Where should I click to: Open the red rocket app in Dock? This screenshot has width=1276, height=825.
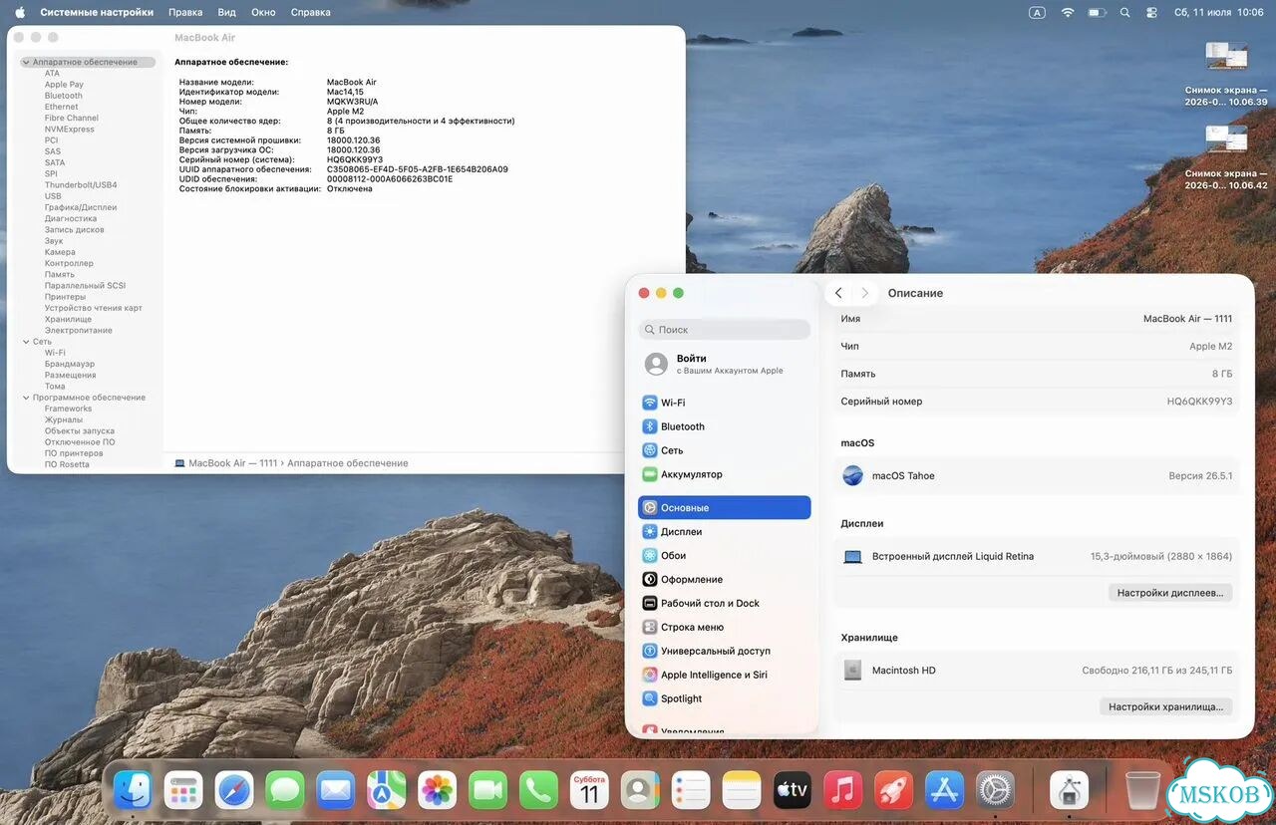(x=894, y=791)
